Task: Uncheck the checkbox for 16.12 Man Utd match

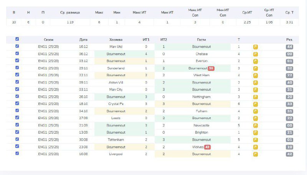Action: (x=17, y=46)
